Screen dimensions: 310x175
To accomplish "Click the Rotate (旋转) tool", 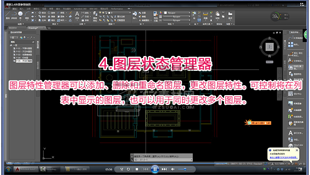I will (x=52, y=13).
